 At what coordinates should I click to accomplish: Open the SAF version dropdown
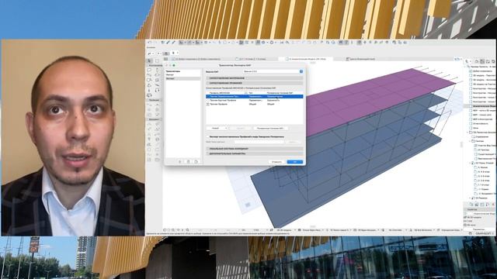pos(273,71)
